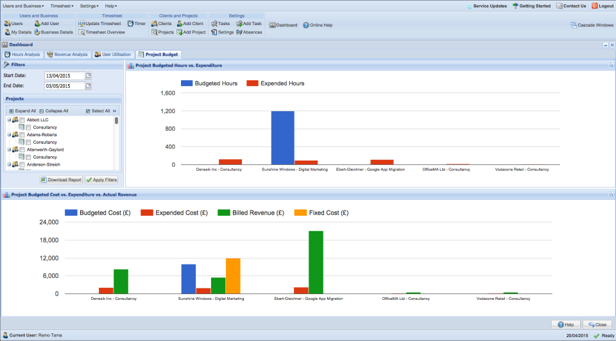
Task: Click Cascade Windows
Action: 592,25
